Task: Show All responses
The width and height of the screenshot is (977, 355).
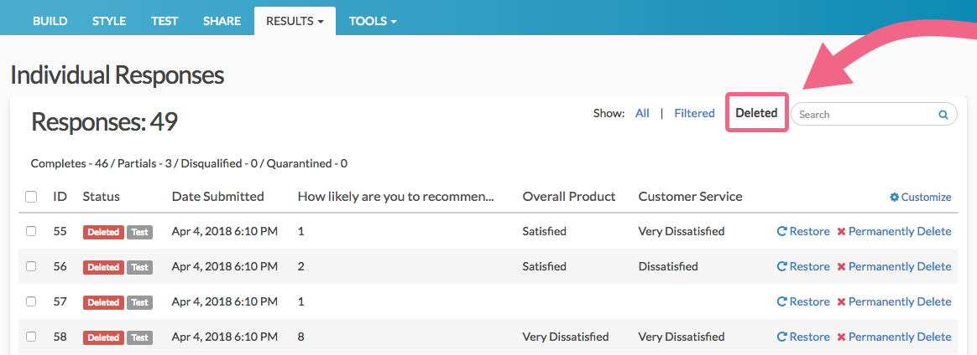Action: point(642,113)
